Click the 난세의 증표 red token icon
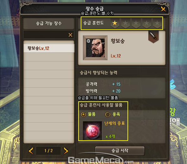This screenshot has width=187, height=164. [x=93, y=131]
